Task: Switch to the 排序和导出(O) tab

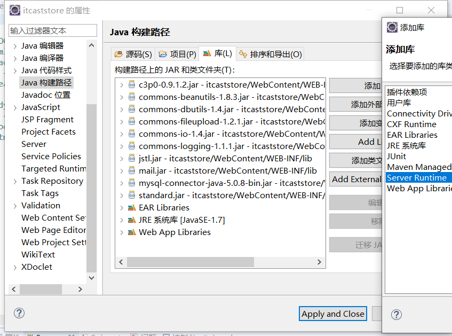Action: point(271,54)
